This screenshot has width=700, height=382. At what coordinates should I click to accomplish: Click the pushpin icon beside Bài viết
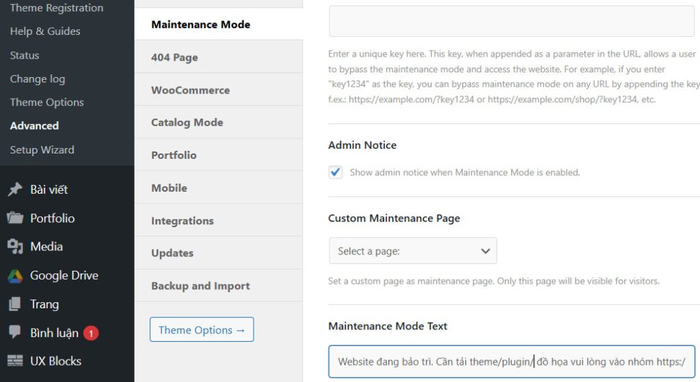tap(15, 189)
